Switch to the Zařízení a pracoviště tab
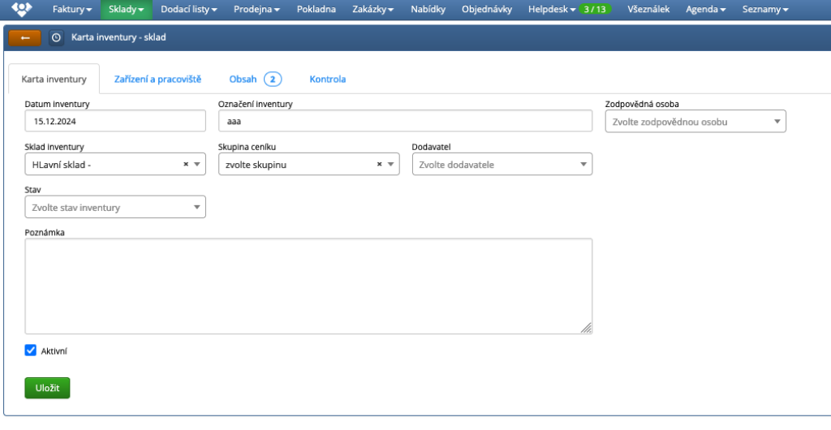Screen dimensions: 831x430 (157, 80)
